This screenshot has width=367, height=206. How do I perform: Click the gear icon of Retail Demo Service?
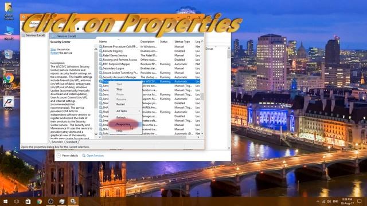click(101, 56)
